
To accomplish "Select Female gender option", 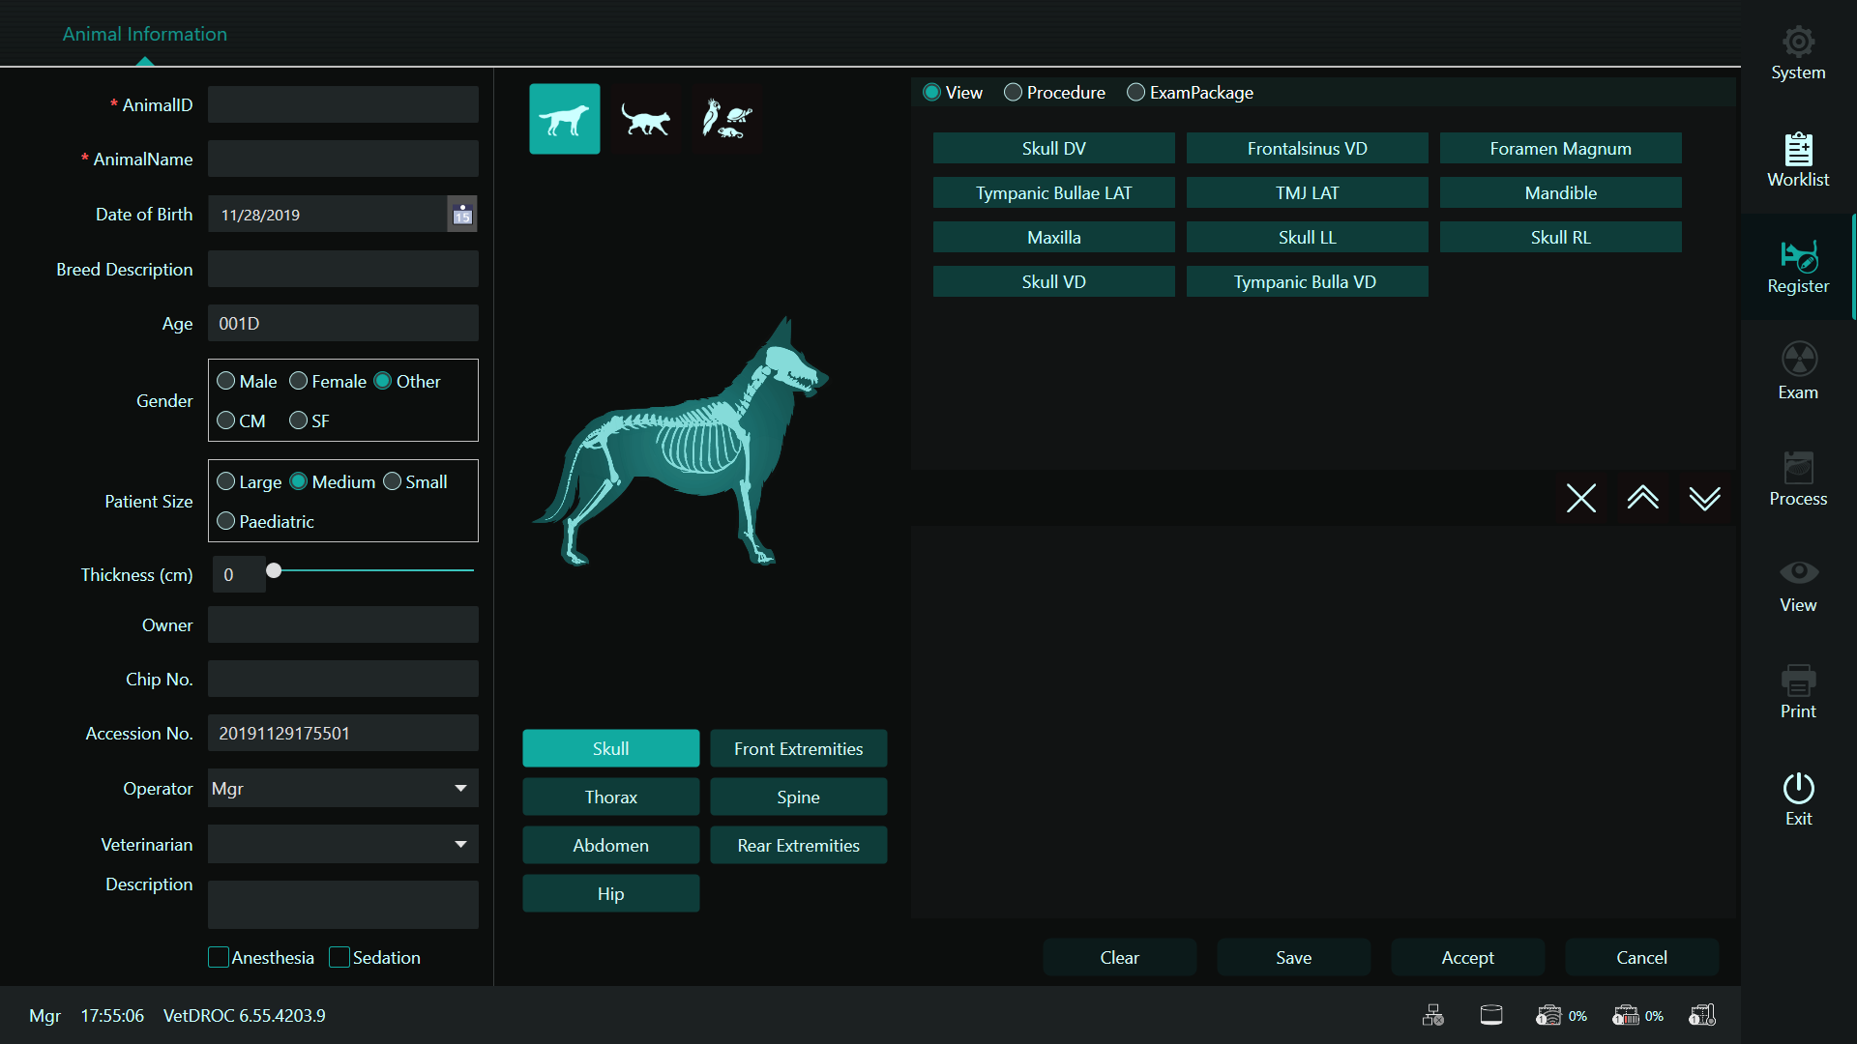I will coord(299,382).
